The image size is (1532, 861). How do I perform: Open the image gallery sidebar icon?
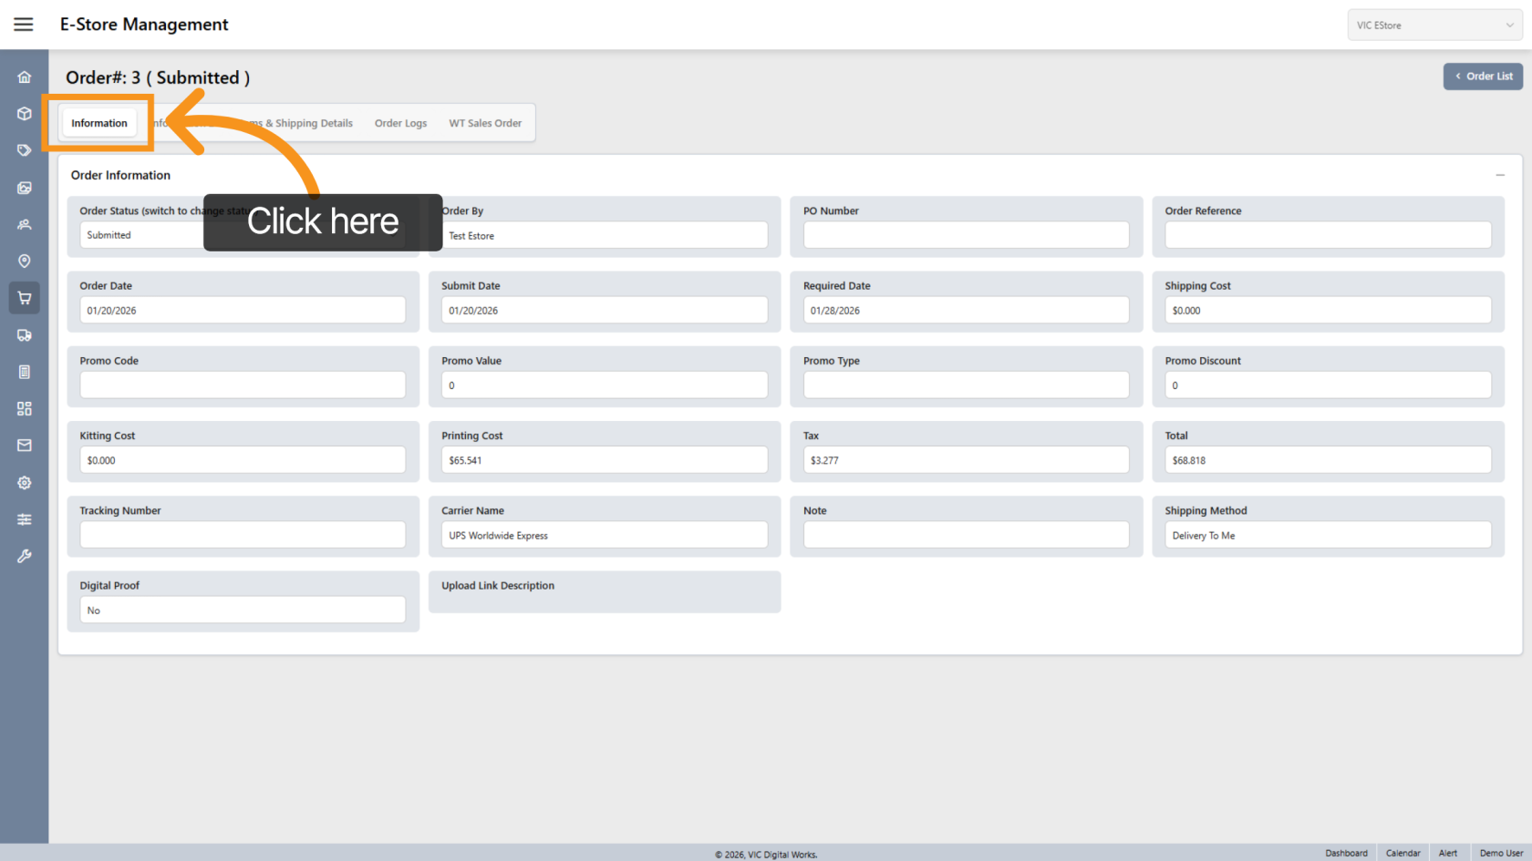25,188
